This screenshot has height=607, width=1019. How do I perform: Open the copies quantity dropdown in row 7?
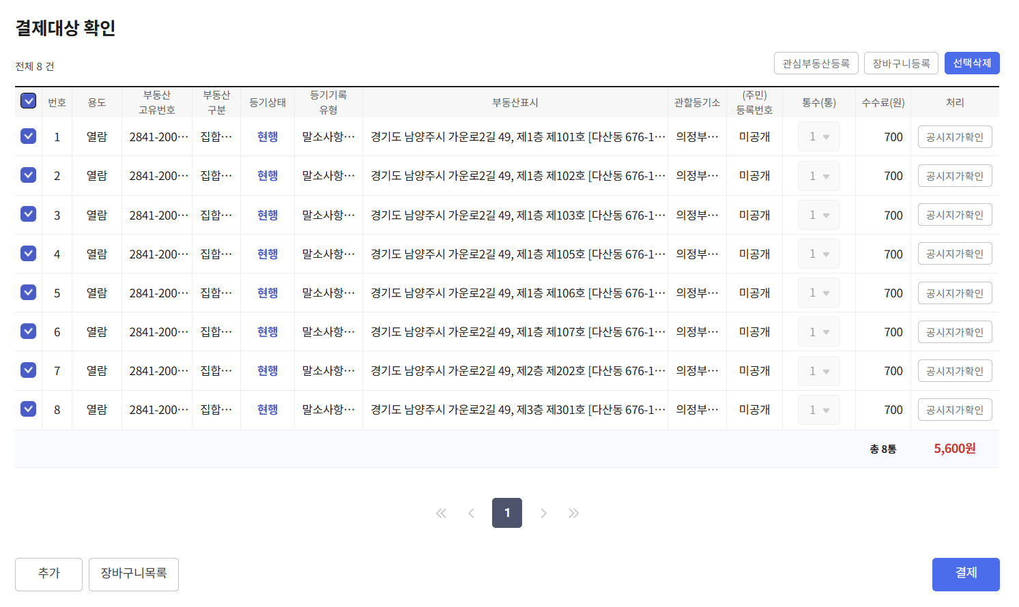pos(819,371)
